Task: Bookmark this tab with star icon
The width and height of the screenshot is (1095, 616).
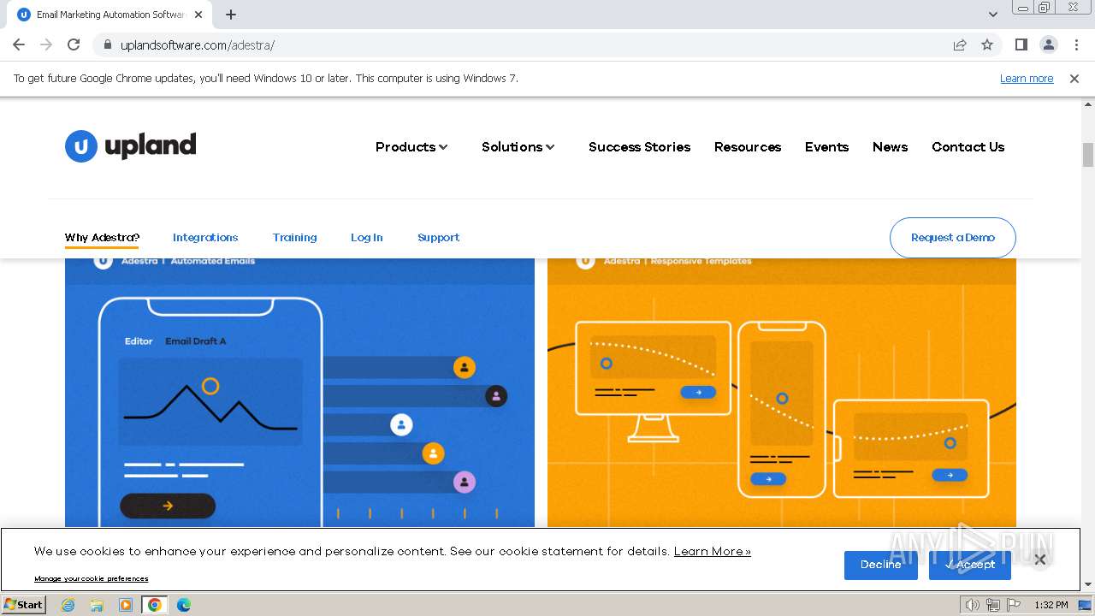Action: pyautogui.click(x=987, y=44)
